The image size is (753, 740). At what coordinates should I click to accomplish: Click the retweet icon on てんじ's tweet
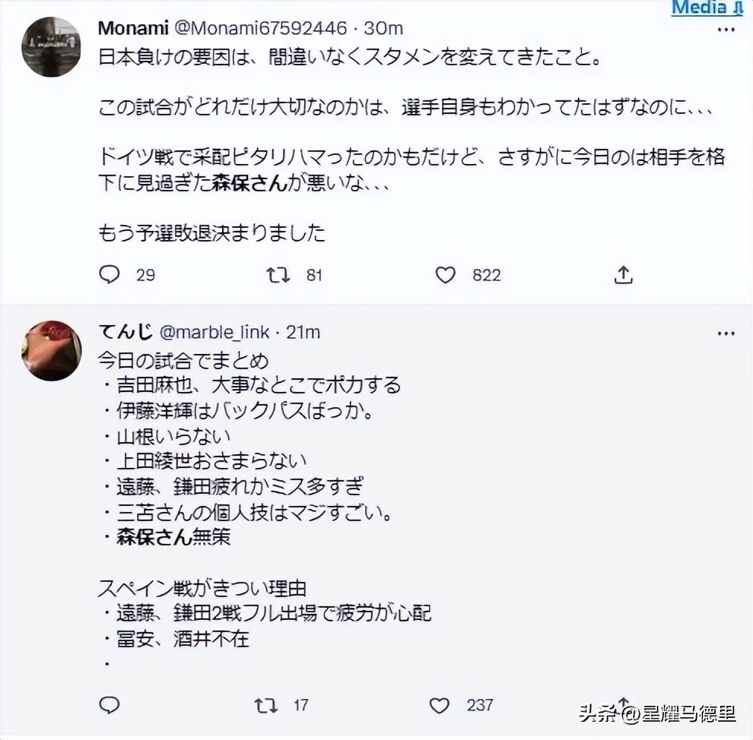coord(265,705)
